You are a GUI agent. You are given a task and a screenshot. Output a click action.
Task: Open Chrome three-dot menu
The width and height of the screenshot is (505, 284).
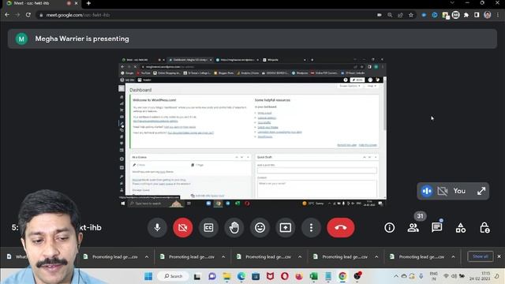click(x=498, y=15)
